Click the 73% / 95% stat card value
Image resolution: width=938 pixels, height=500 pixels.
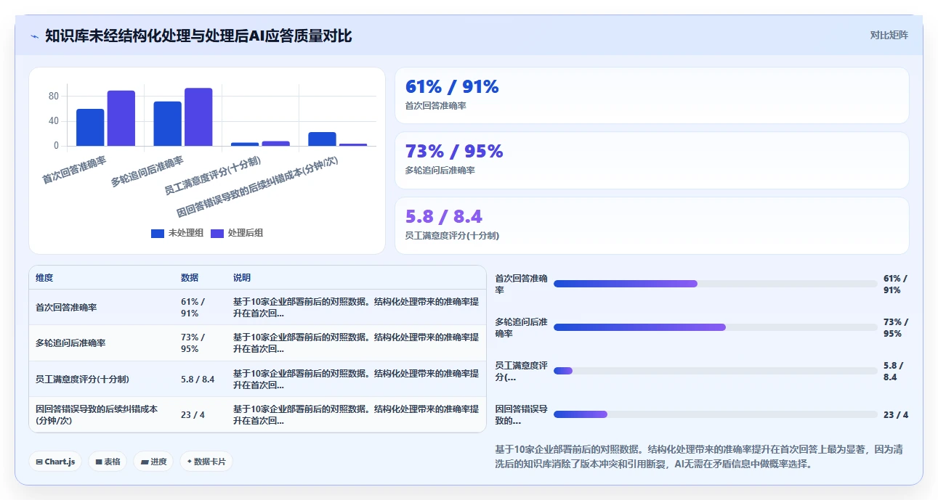(454, 152)
